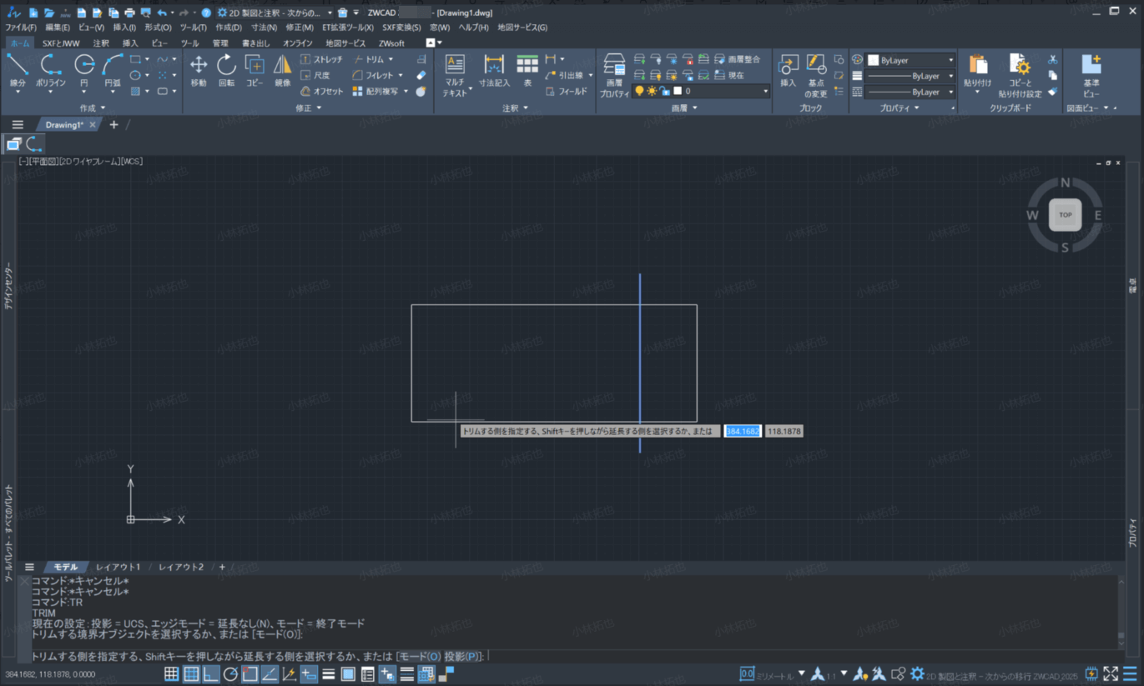
Task: Open the マルチテキスト (Multiline text) tool
Action: (455, 76)
